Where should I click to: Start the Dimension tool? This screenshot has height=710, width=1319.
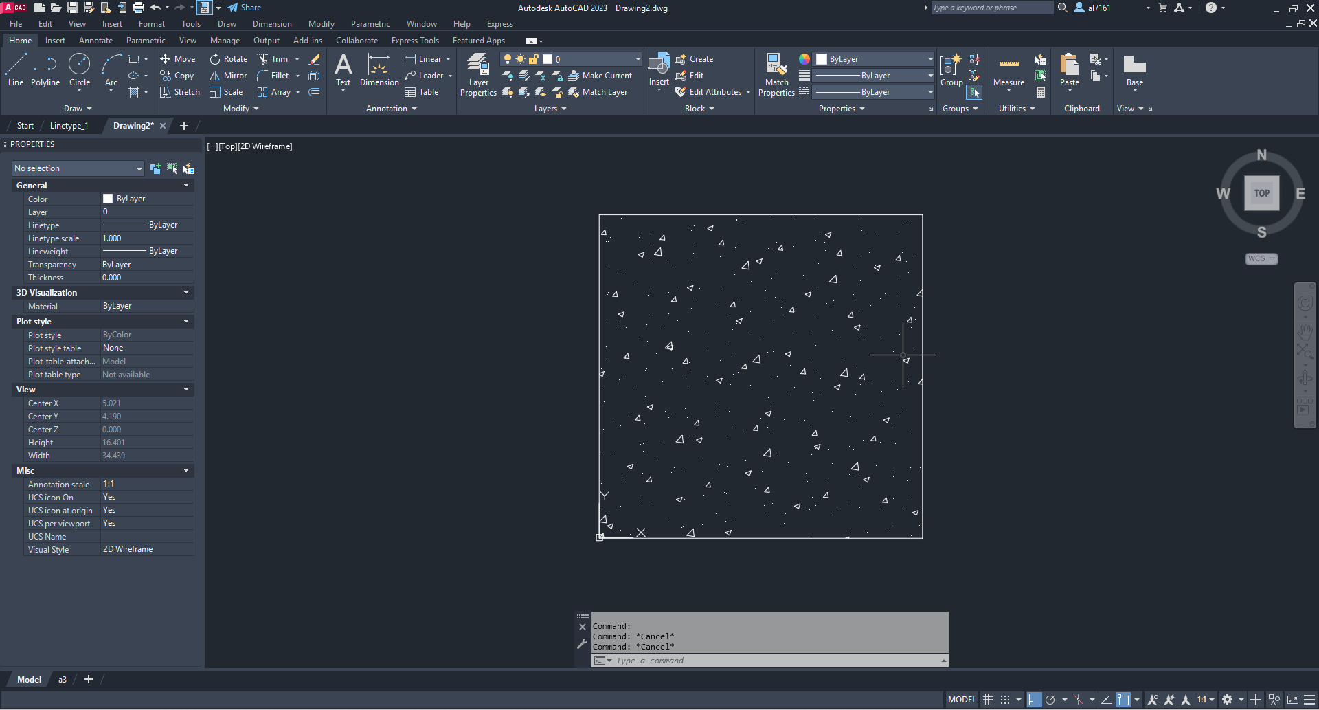(x=379, y=71)
